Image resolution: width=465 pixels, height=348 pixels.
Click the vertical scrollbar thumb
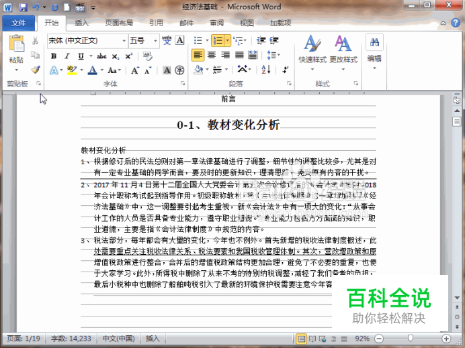click(457, 121)
